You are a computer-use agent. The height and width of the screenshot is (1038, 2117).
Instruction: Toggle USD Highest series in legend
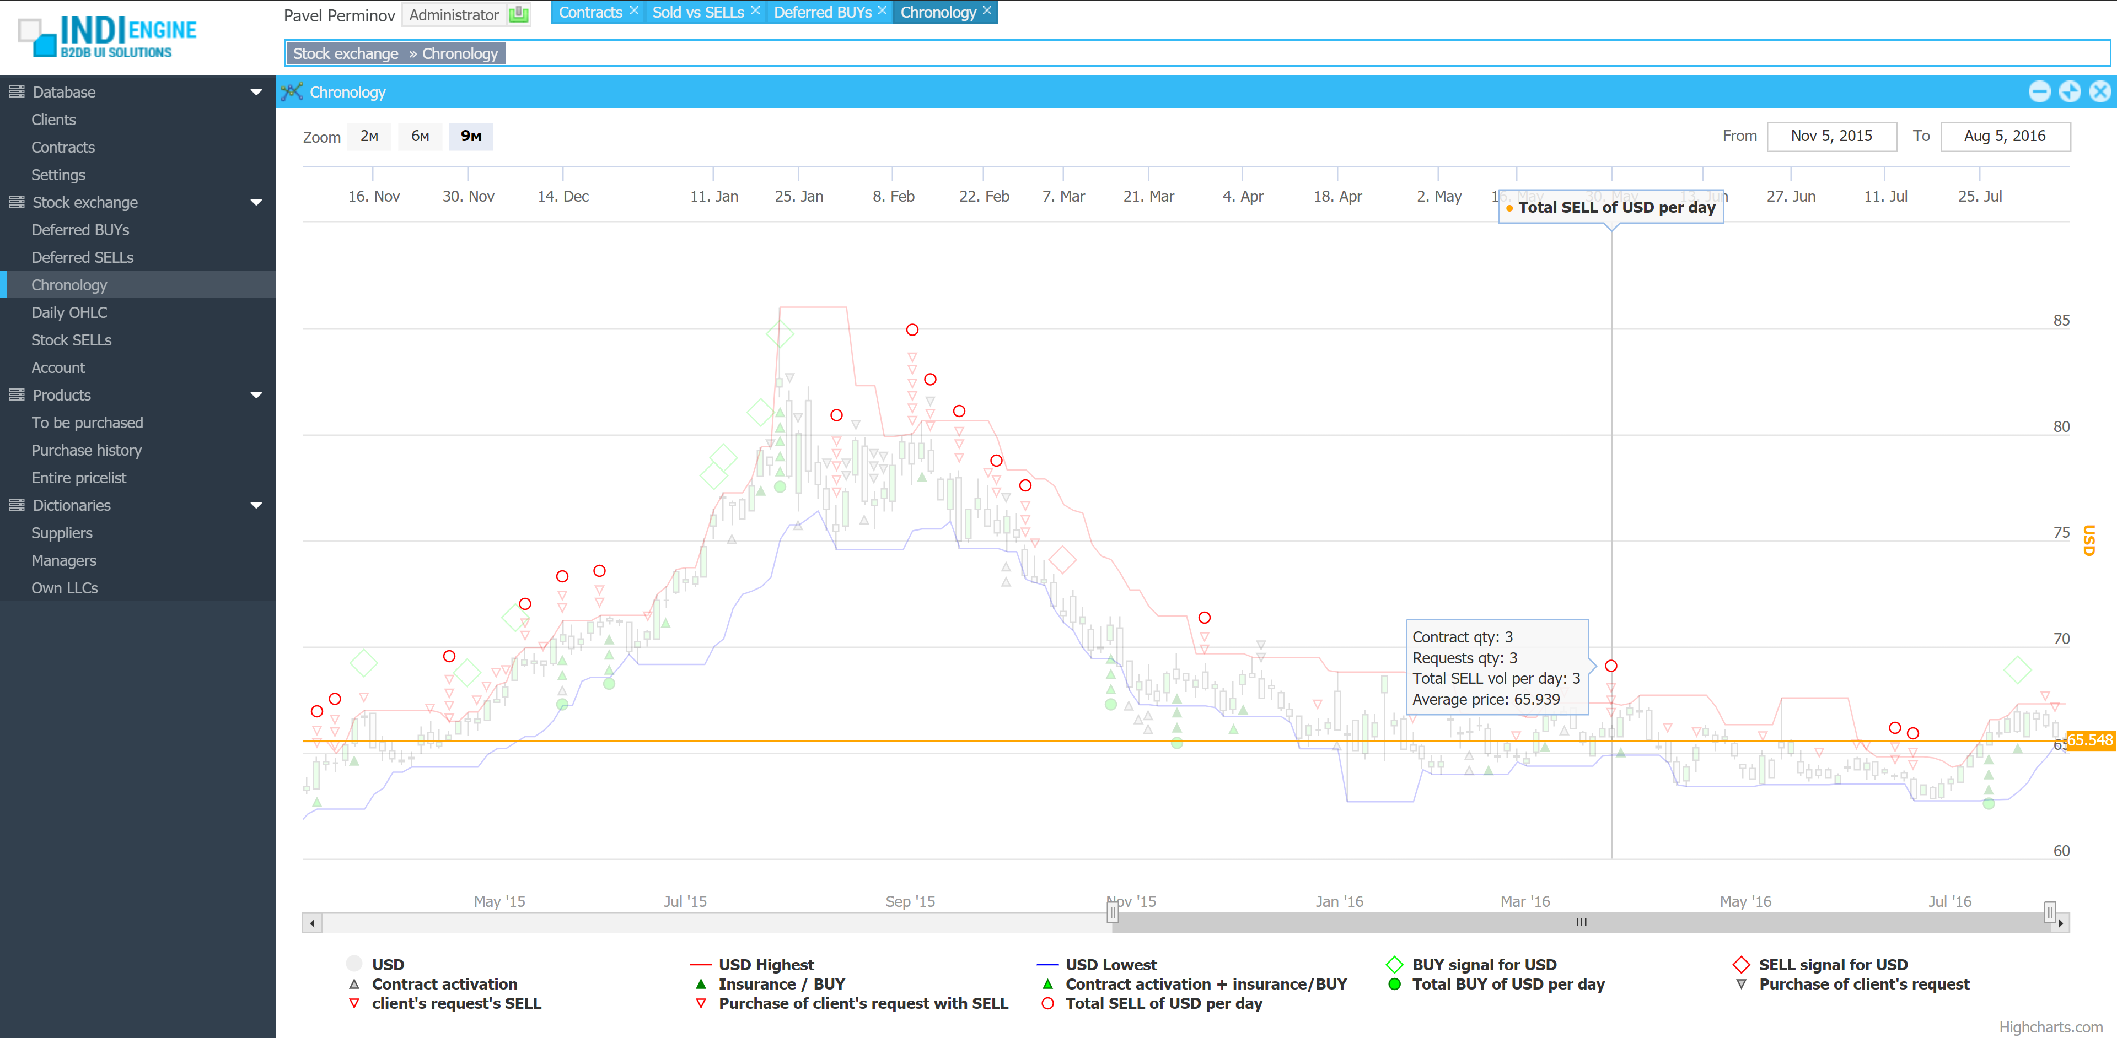pos(765,964)
